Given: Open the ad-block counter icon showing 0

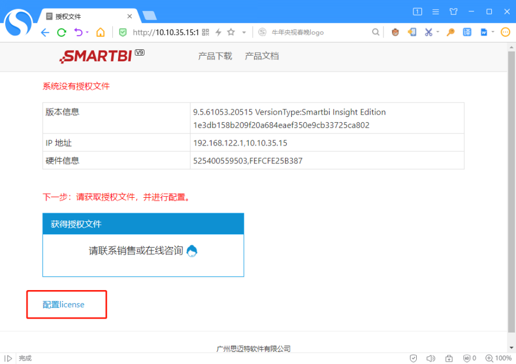Looking at the screenshot, I should click(470, 358).
